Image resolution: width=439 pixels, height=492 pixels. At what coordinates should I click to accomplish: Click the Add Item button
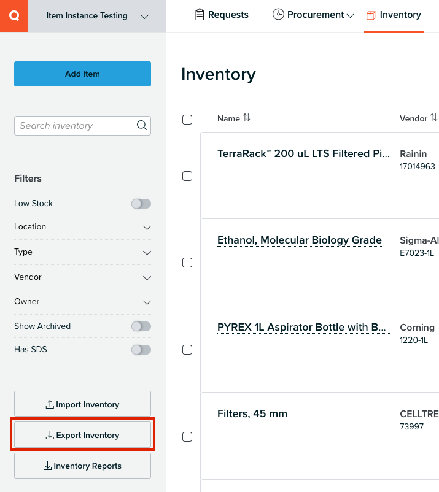click(x=83, y=74)
